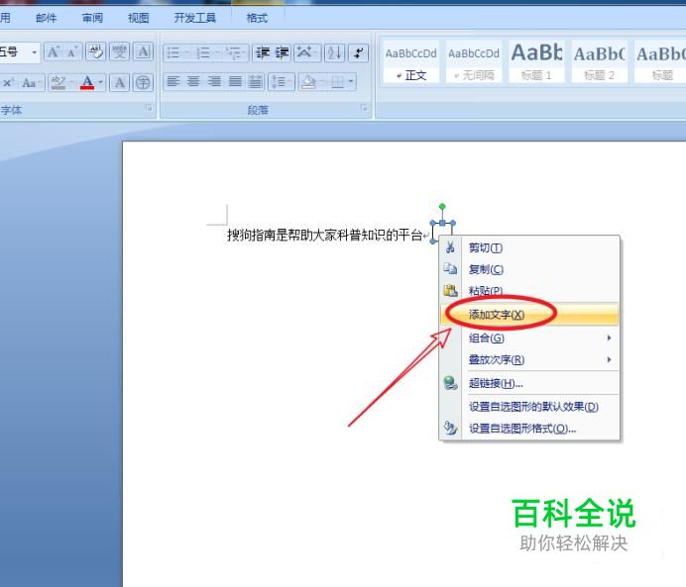Open the Font dialog launcher
The height and width of the screenshot is (587, 686).
[149, 108]
